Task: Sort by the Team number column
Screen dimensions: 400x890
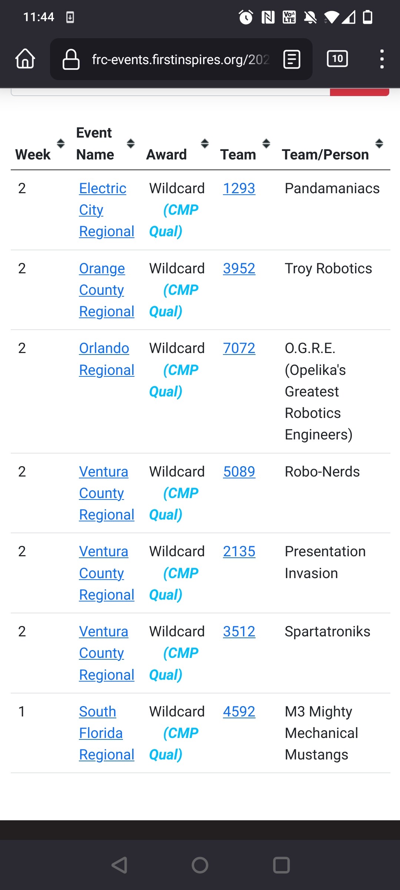Action: (x=266, y=144)
